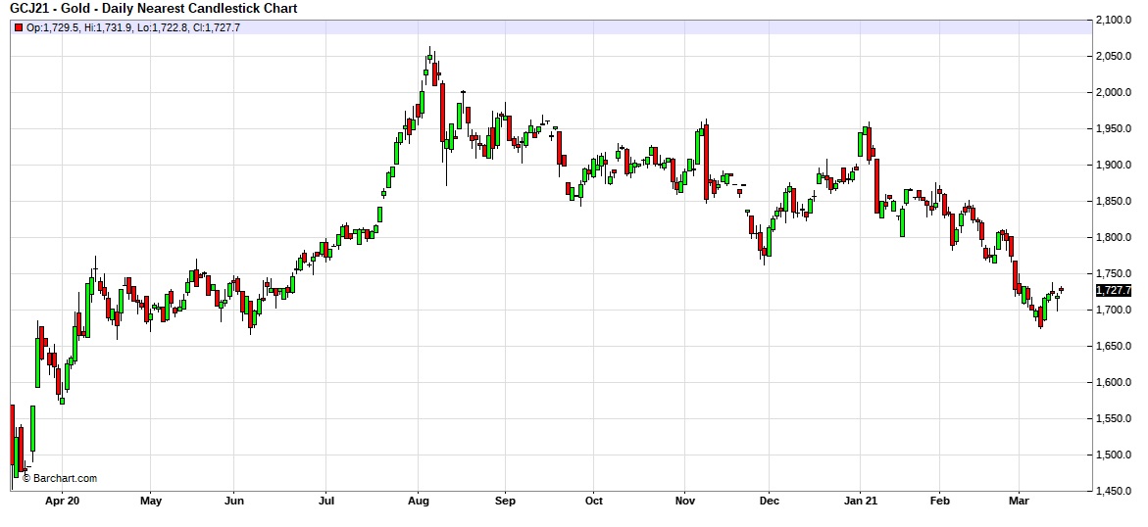The height and width of the screenshot is (527, 1148).
Task: Click the 2,050.0 price axis label
Action: click(x=1115, y=57)
